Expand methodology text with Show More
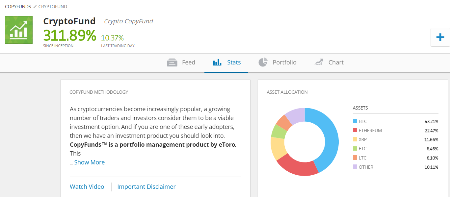 click(x=89, y=162)
